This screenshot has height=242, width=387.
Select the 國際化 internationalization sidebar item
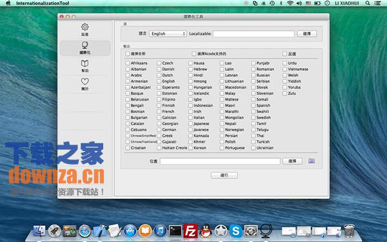pyautogui.click(x=85, y=48)
